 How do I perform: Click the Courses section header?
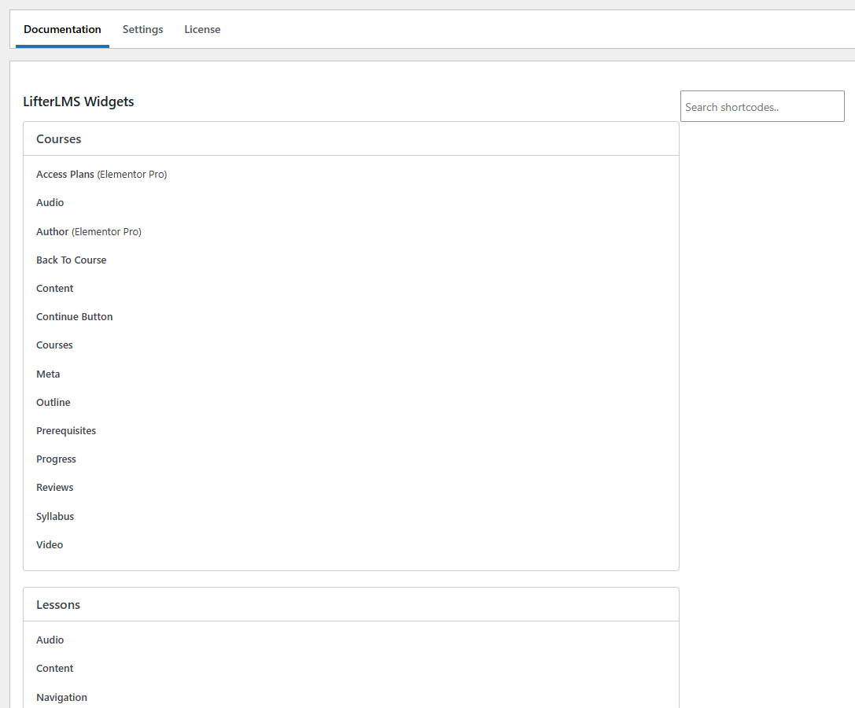point(351,139)
